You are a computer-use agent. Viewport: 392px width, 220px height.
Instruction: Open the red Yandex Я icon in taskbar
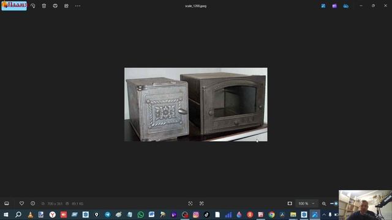(x=250, y=215)
